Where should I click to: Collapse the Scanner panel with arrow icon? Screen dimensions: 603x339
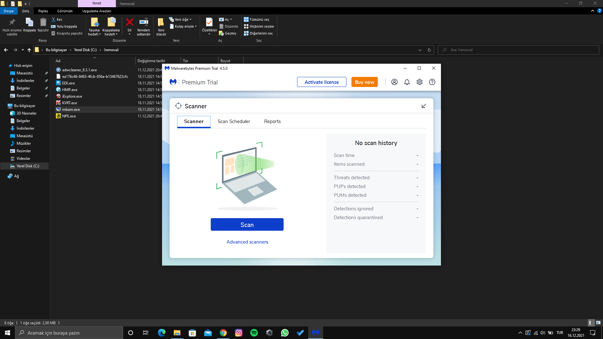(424, 106)
